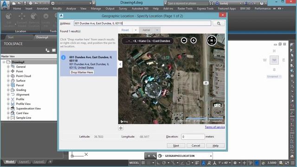Click the Toolspace panel icon beside Master View
The height and width of the screenshot is (167, 297).
[x=54, y=50]
